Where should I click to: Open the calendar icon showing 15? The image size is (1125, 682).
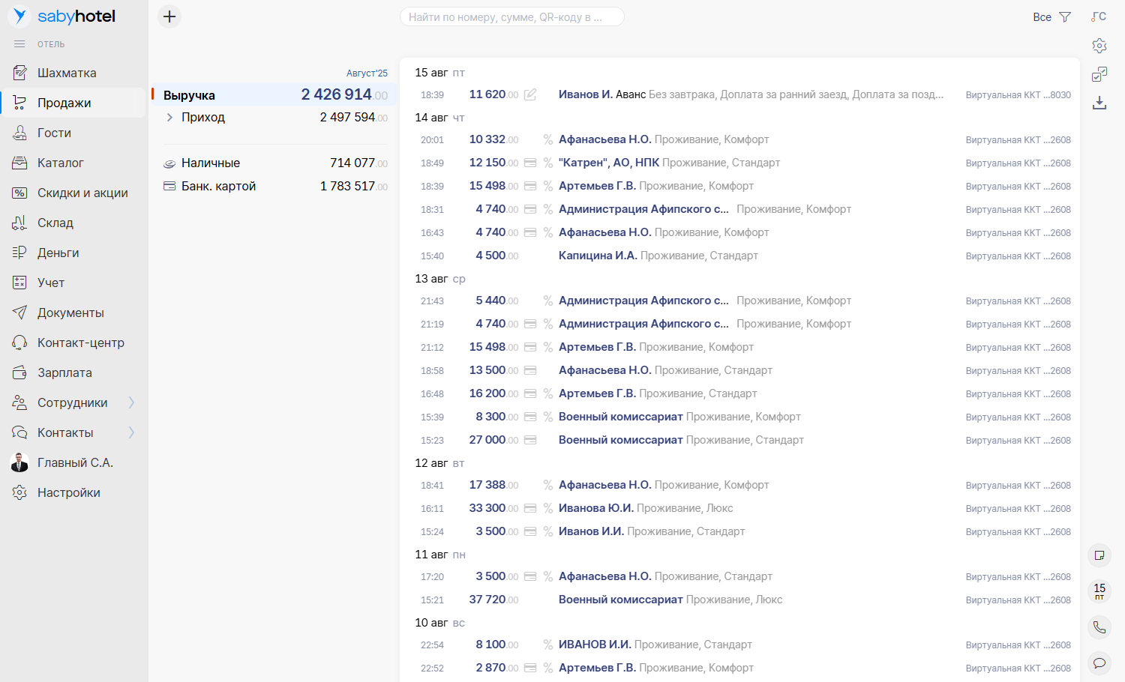1099,591
